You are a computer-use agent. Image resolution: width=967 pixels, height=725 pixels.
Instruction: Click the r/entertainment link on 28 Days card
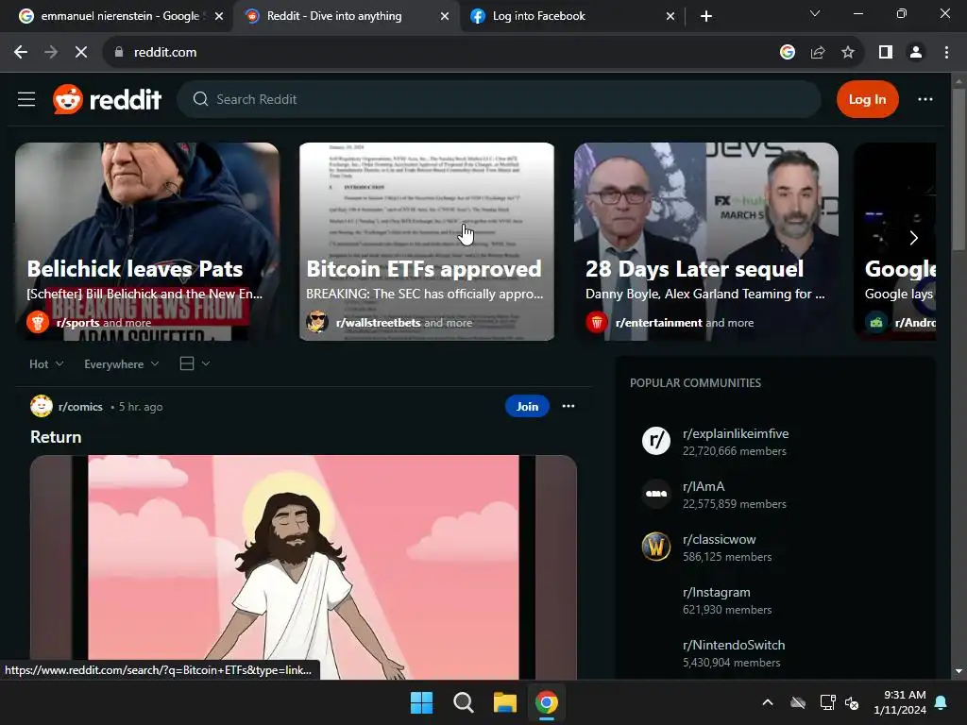[x=658, y=323]
